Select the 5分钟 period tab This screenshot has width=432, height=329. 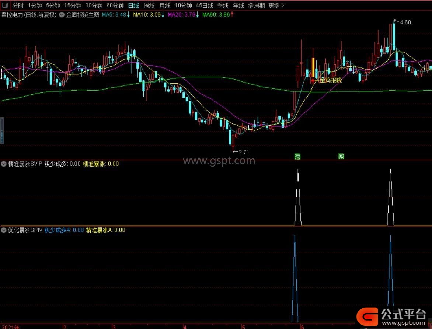[x=53, y=6]
